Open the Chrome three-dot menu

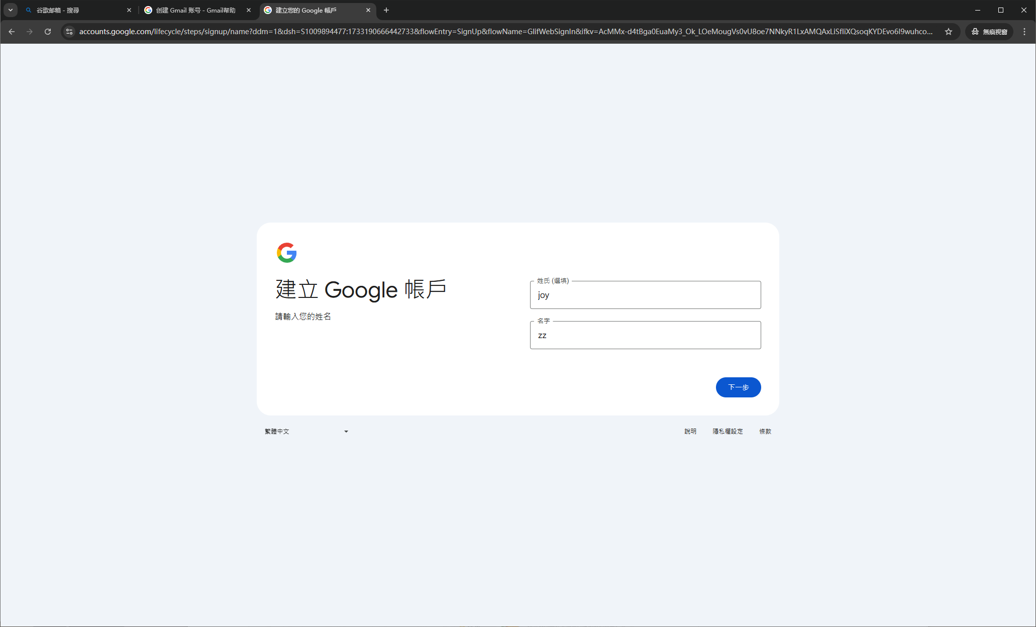point(1024,32)
